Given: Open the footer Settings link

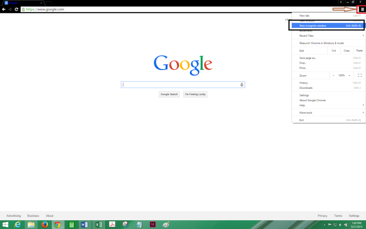Looking at the screenshot, I should coord(354,216).
